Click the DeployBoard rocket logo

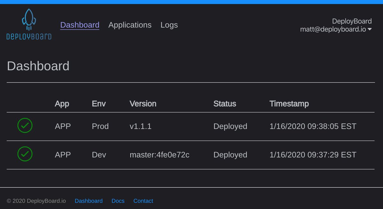(x=29, y=24)
